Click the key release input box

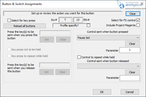point(55,65)
